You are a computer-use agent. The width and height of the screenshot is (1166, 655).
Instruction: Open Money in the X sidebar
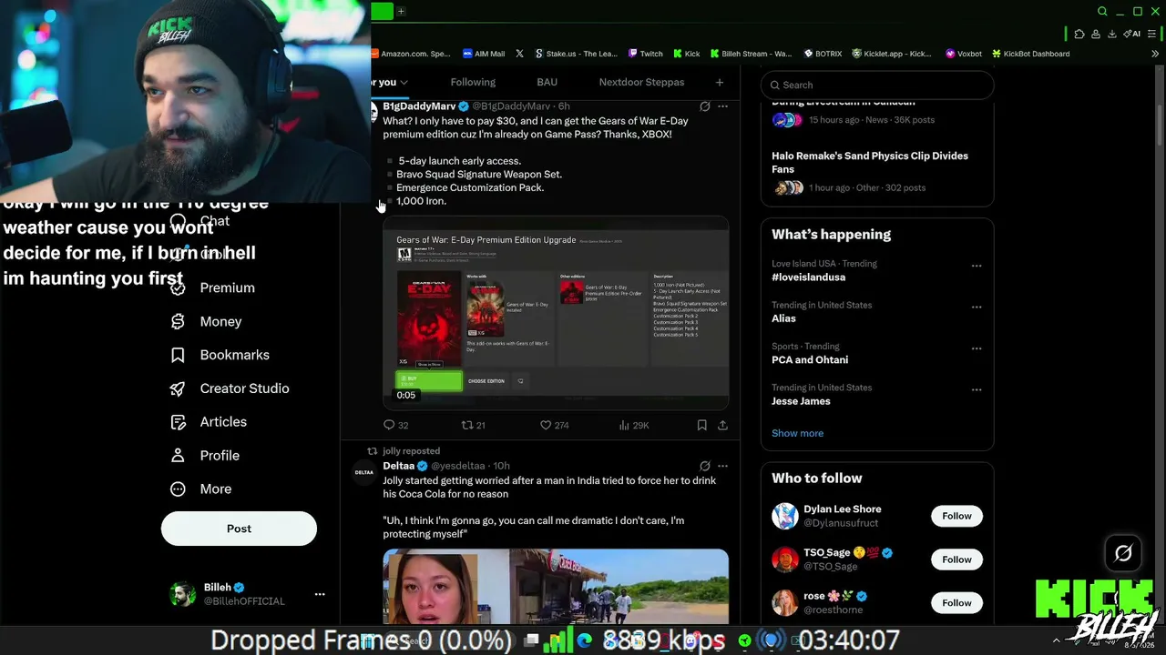point(206,321)
